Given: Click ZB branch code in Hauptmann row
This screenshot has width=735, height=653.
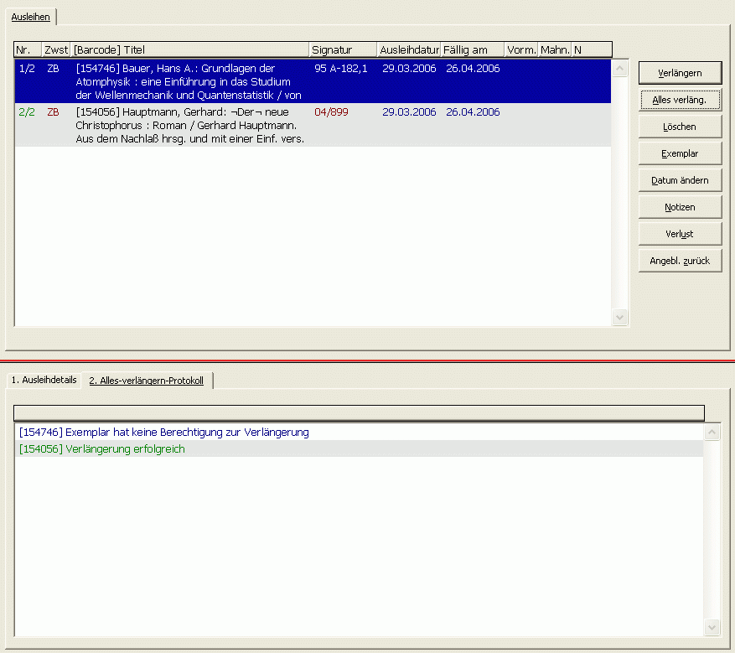Looking at the screenshot, I should coord(53,112).
